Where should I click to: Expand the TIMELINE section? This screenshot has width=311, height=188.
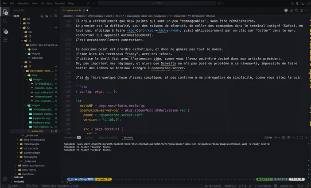(x=19, y=181)
